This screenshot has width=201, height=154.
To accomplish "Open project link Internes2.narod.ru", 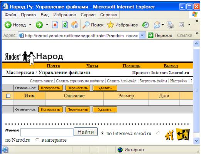I will pyautogui.click(x=170, y=73).
